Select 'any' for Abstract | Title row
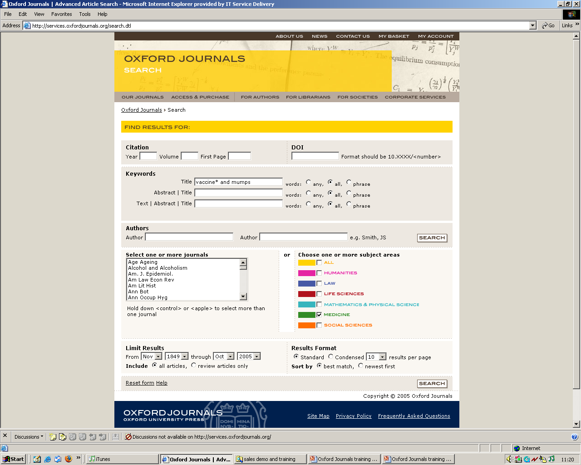The width and height of the screenshot is (581, 465). (x=308, y=193)
